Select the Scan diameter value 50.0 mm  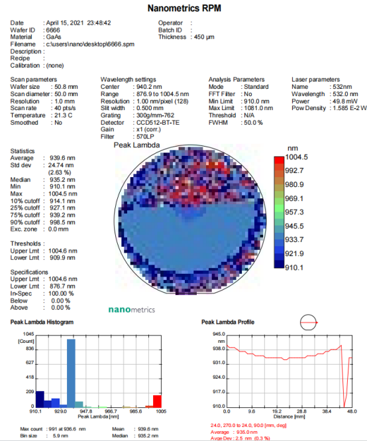(66, 94)
